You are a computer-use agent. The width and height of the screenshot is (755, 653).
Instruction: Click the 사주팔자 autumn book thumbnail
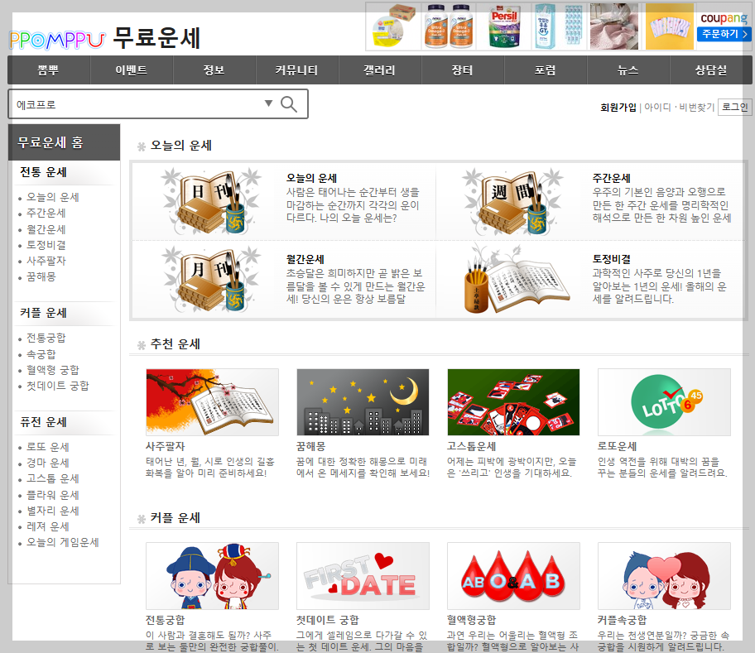coord(212,402)
